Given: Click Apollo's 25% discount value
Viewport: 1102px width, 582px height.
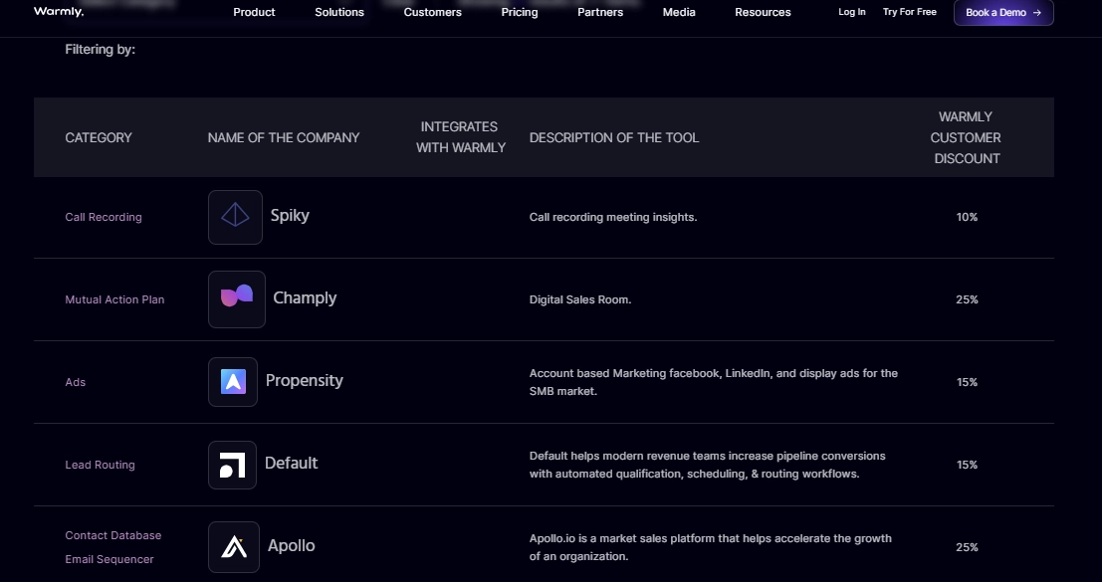Looking at the screenshot, I should [x=967, y=547].
